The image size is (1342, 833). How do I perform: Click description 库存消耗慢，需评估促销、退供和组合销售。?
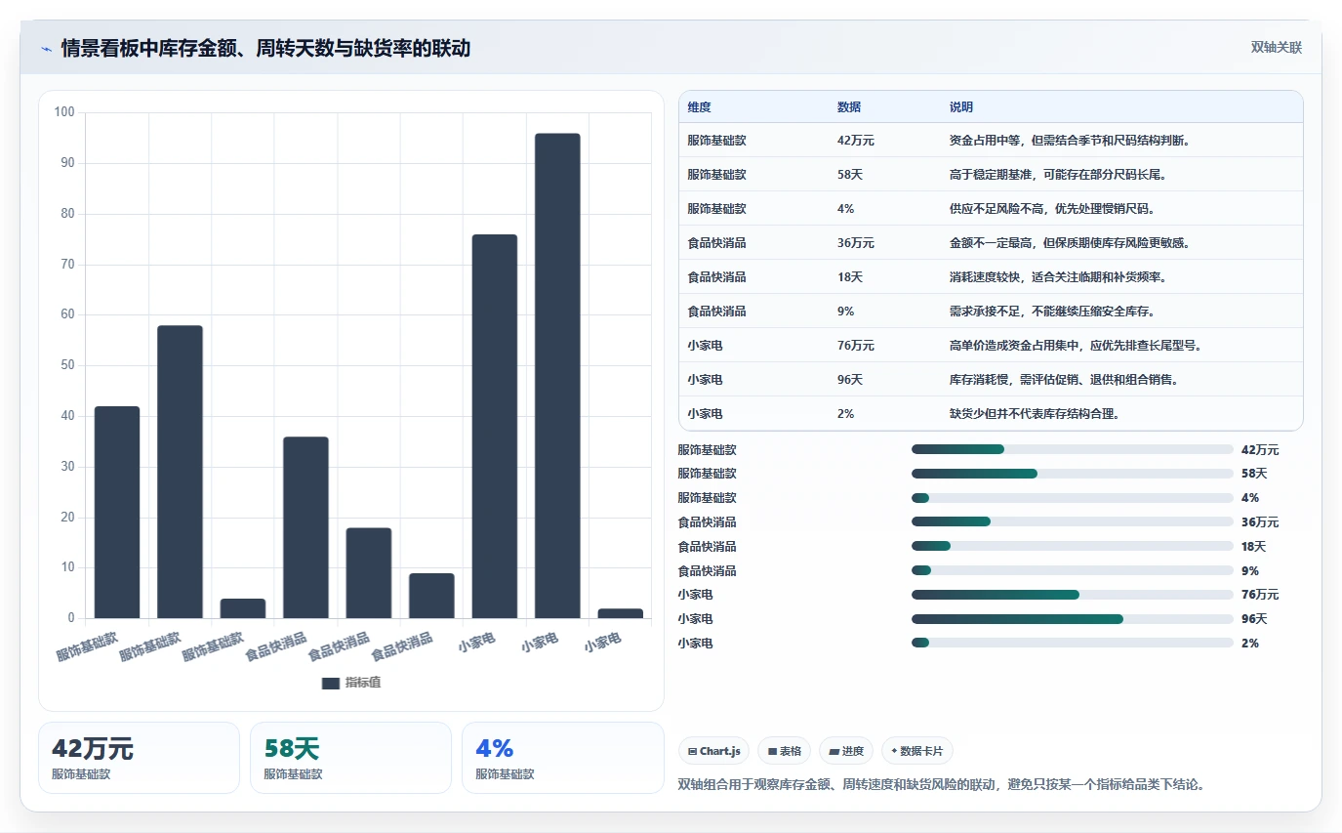(1064, 380)
